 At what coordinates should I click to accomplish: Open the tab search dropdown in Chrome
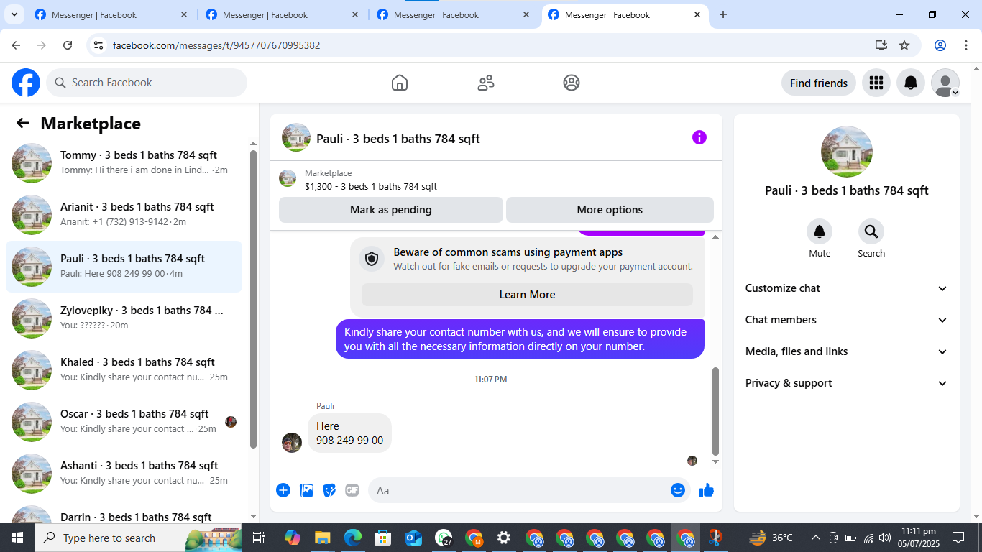tap(14, 14)
